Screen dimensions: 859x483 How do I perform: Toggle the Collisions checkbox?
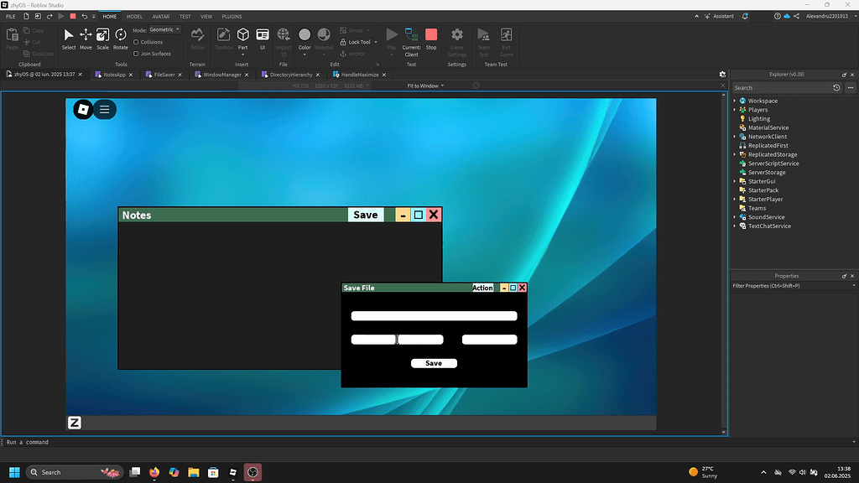click(x=134, y=42)
